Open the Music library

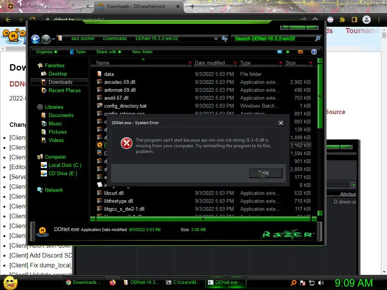click(x=55, y=124)
